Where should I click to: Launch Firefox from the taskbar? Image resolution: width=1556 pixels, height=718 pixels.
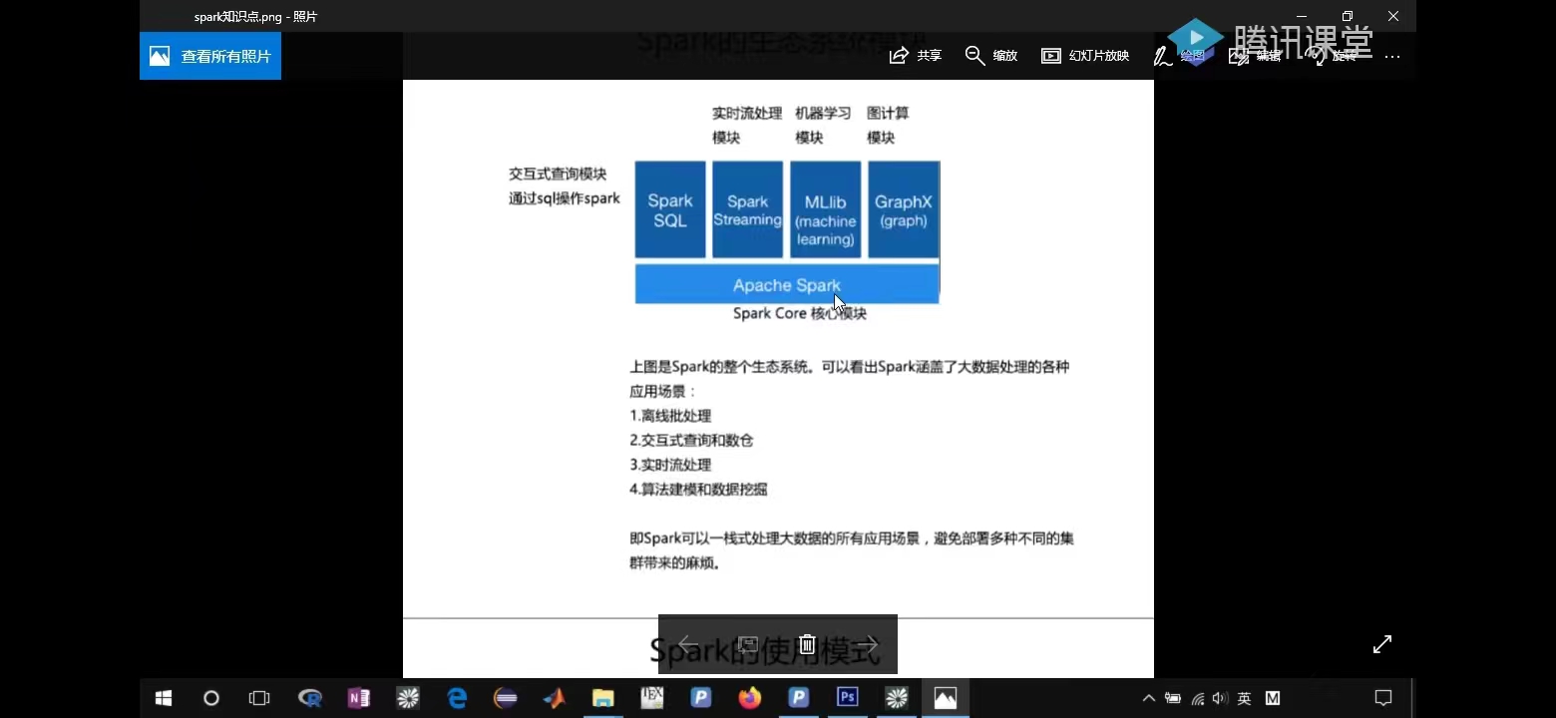click(750, 698)
